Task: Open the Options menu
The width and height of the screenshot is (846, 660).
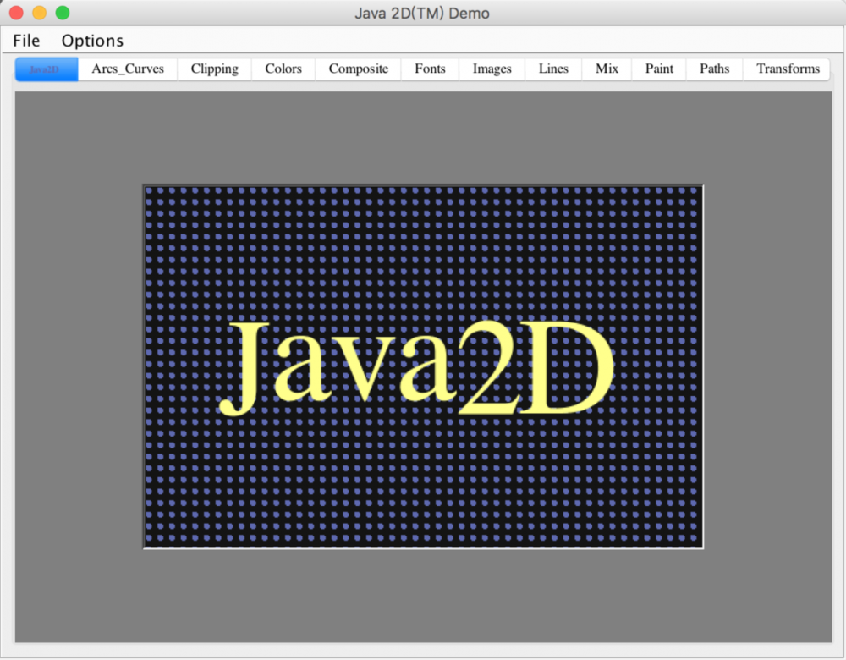Action: point(91,40)
